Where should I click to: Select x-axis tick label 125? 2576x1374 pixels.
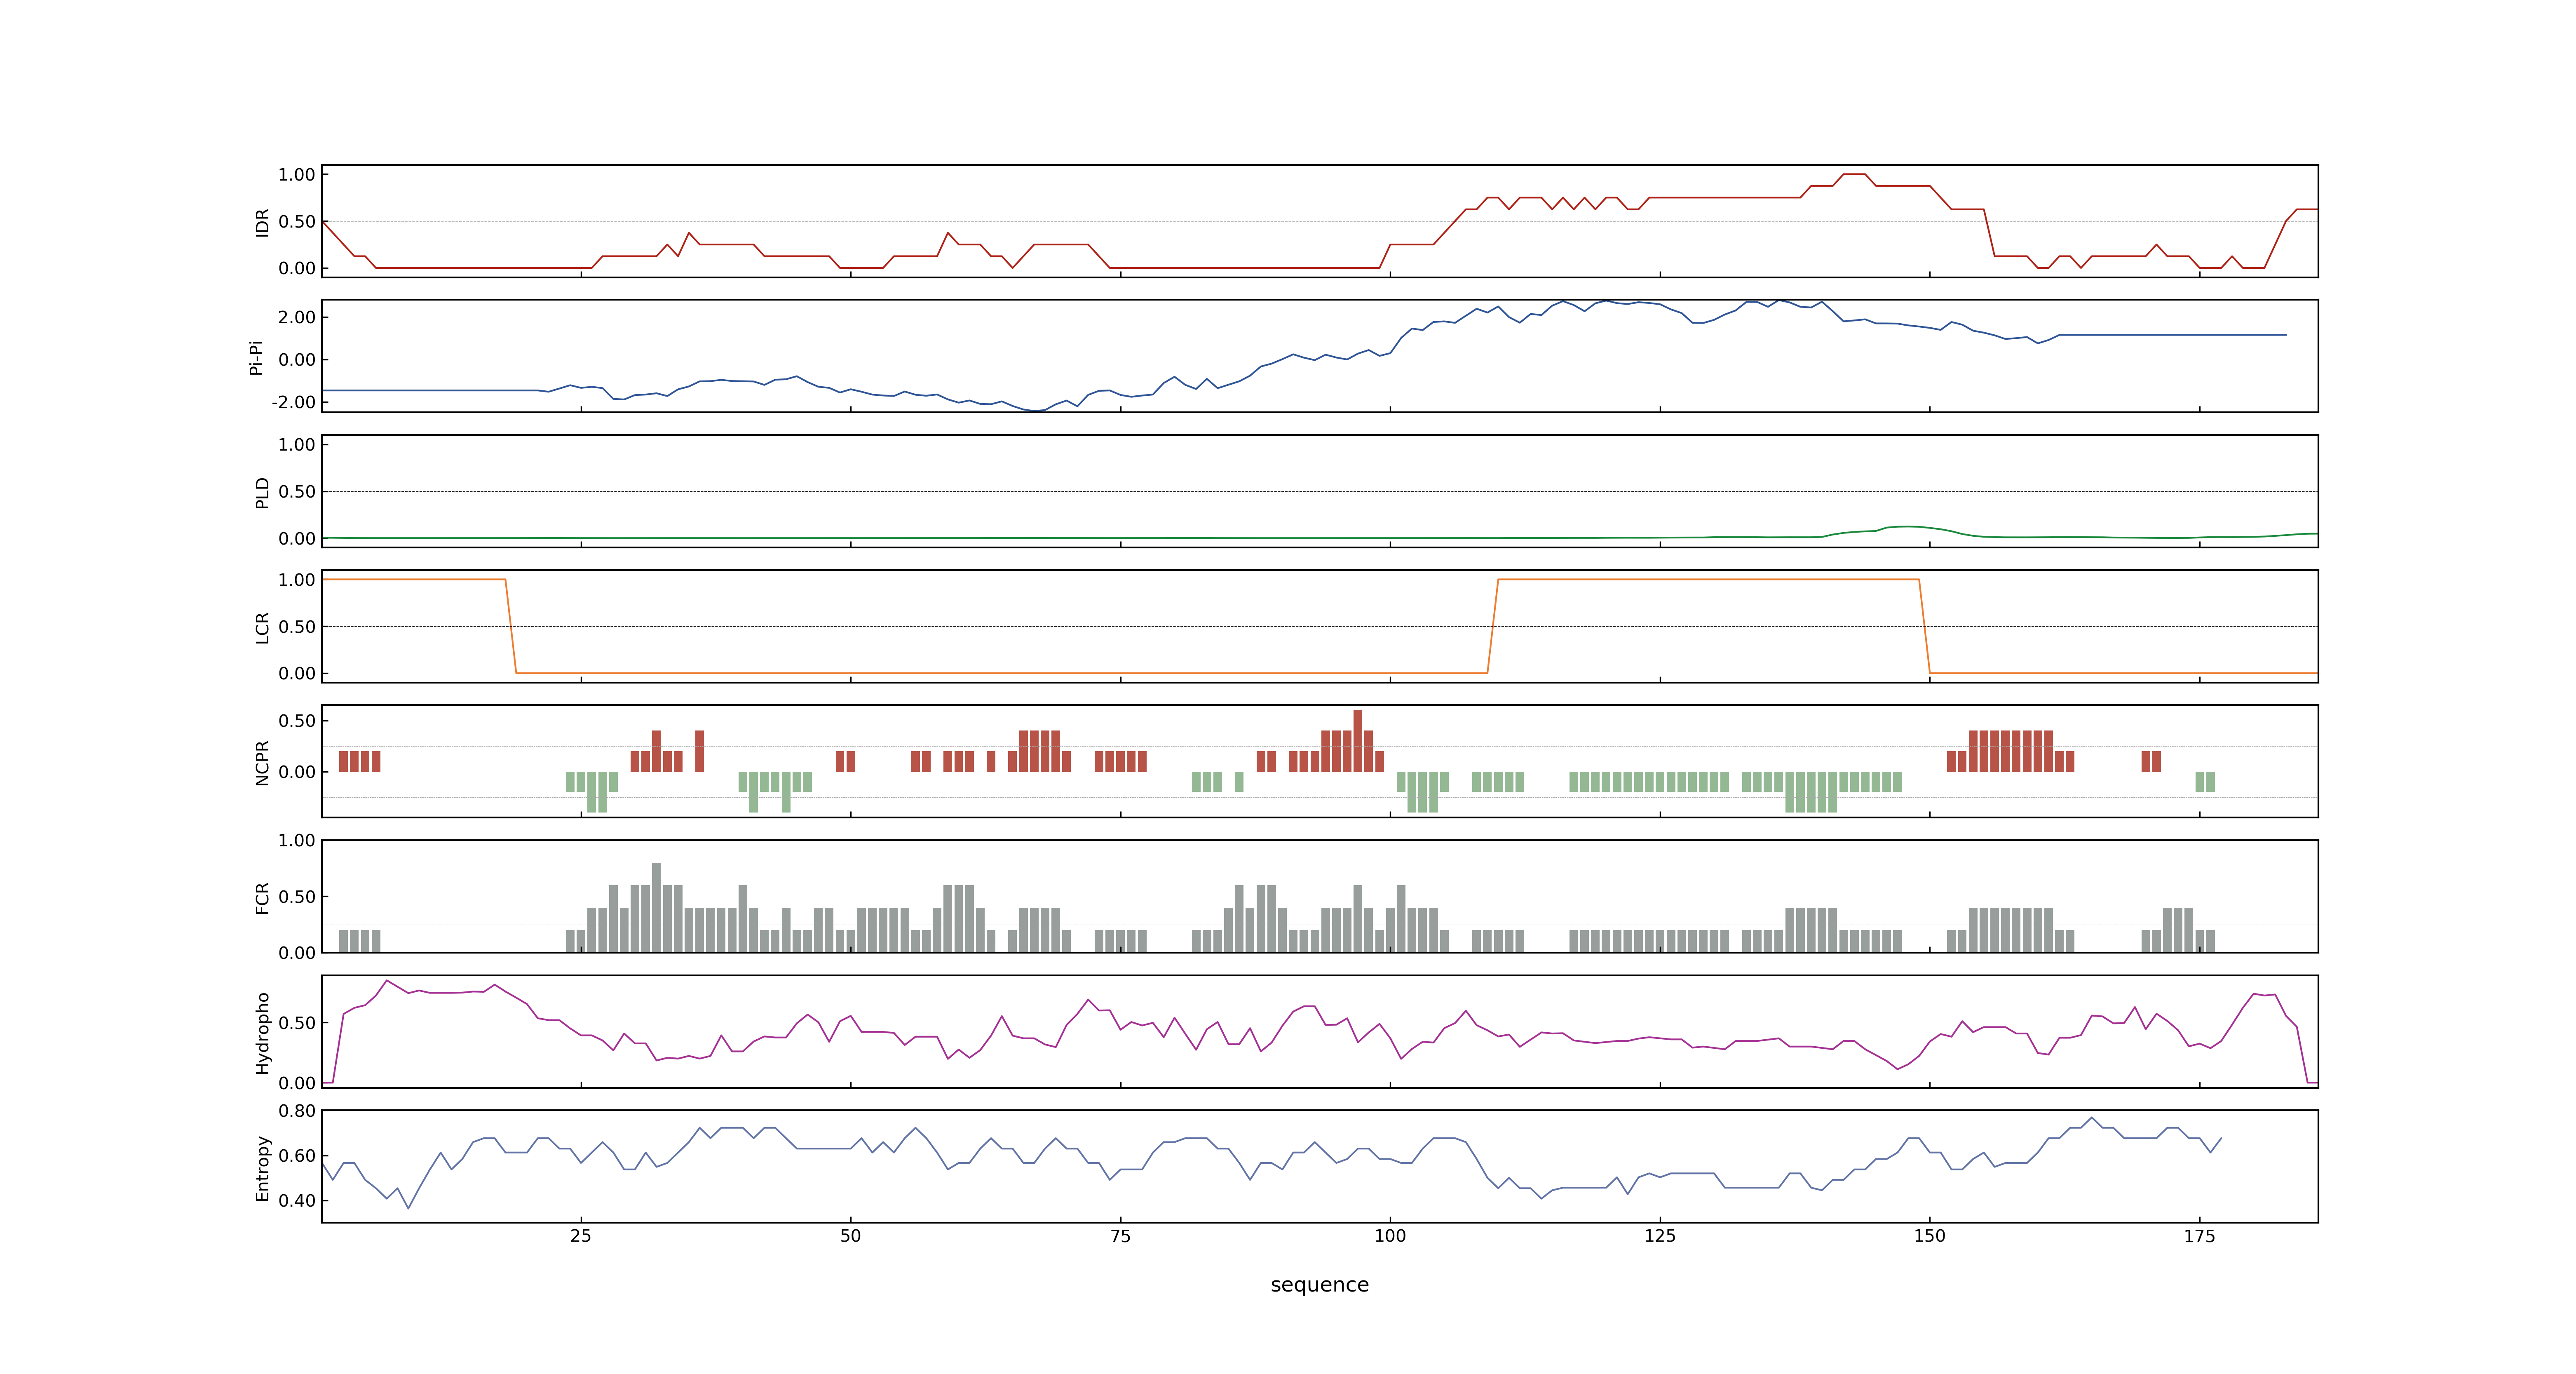(x=1660, y=1236)
